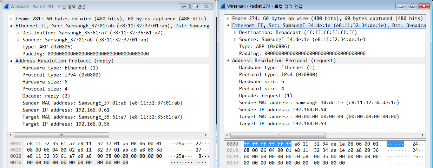This screenshot has height=168, width=433.
Task: Click the horizontal scrollbar thumb in Packet 281 tree
Action: click(x=61, y=135)
